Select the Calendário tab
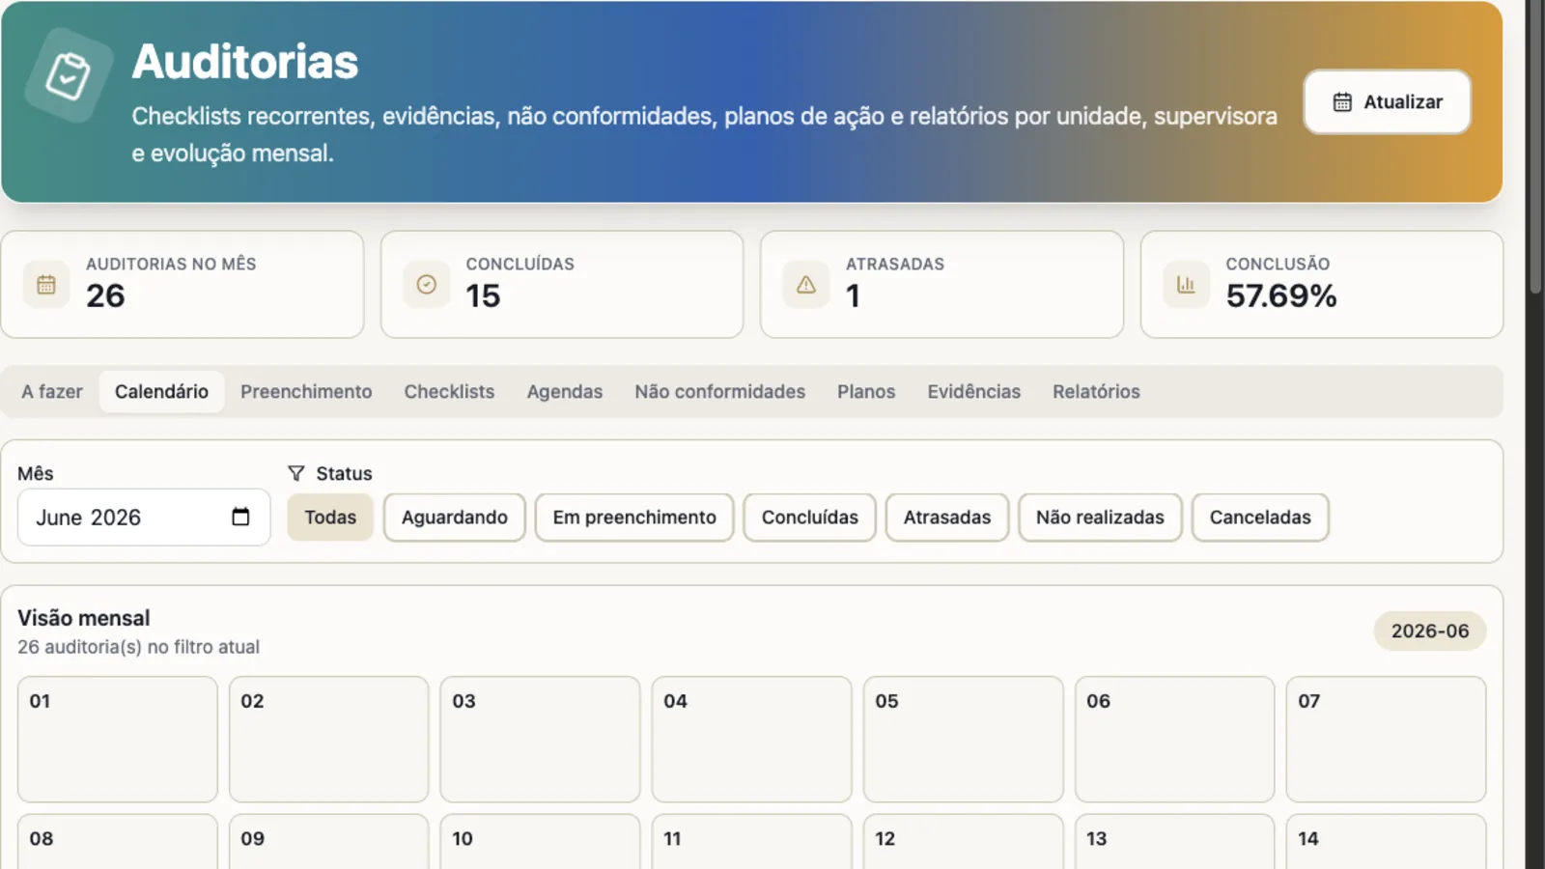 [161, 391]
